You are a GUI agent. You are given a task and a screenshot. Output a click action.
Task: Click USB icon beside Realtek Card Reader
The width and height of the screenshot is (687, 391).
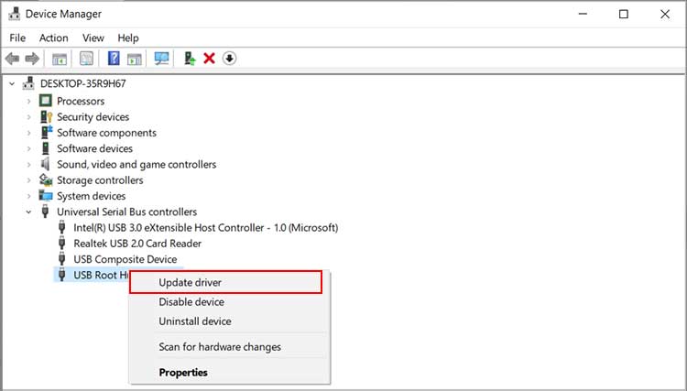point(61,244)
